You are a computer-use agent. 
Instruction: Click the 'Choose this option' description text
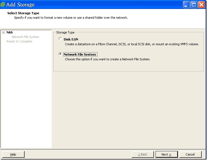108,59
